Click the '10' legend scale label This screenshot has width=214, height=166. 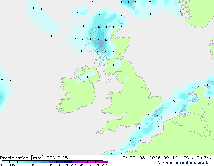(42, 165)
